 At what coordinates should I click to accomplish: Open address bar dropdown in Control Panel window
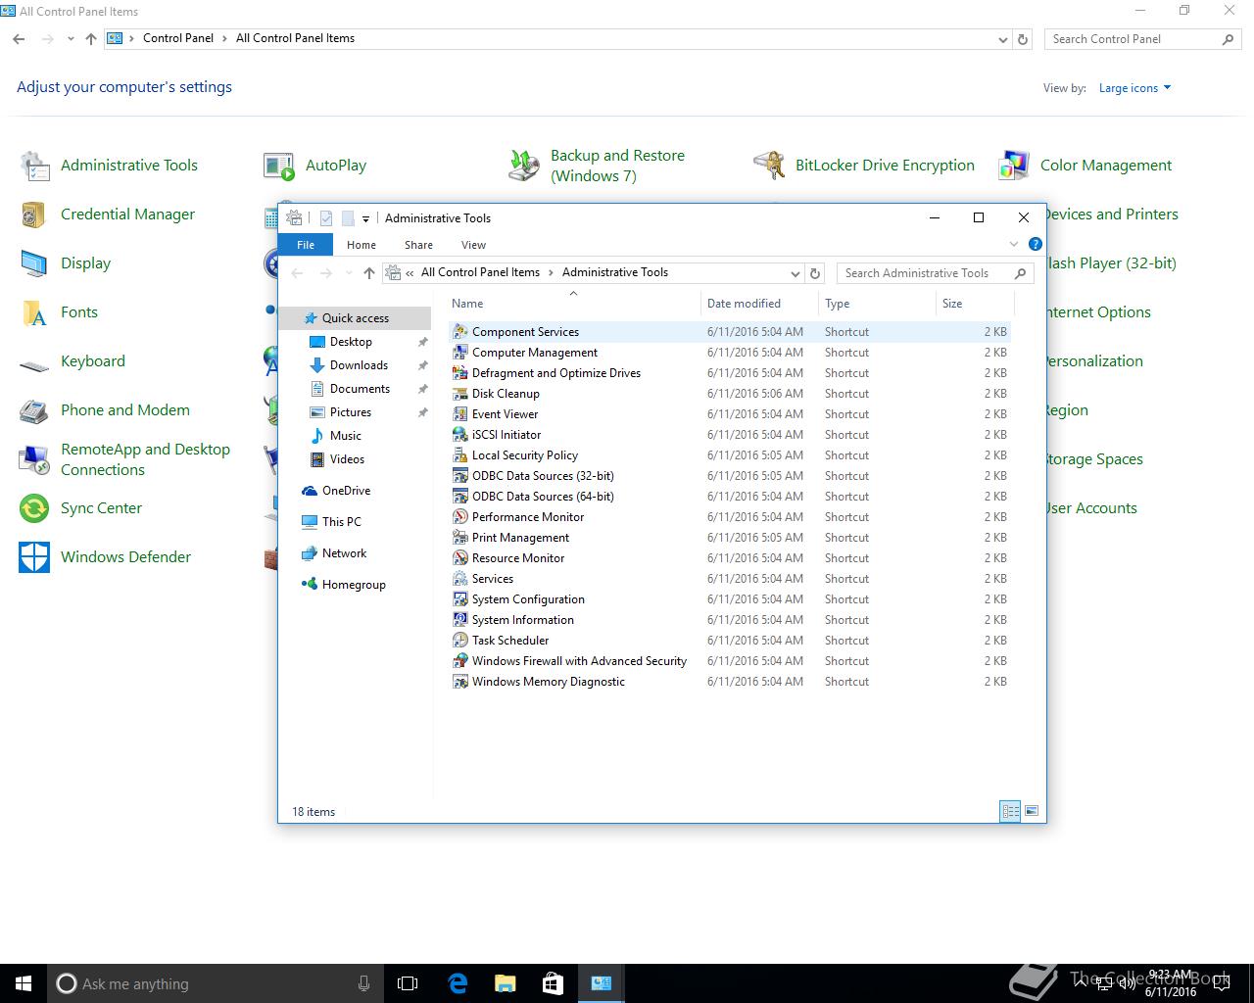[x=1002, y=39]
